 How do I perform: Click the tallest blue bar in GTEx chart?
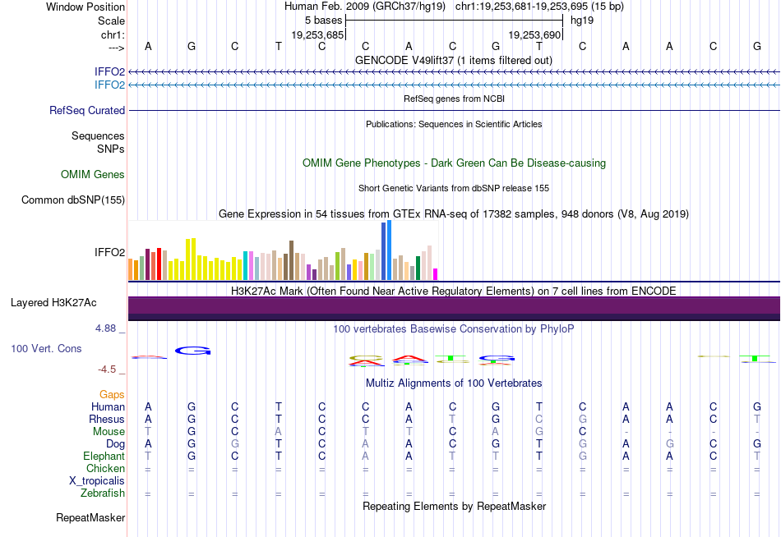(390, 250)
